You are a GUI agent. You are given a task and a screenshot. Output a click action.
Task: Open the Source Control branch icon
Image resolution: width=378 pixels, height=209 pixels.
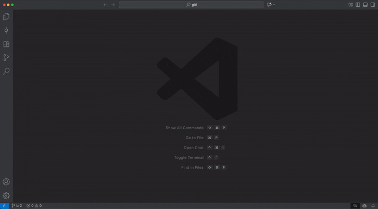tap(6, 58)
